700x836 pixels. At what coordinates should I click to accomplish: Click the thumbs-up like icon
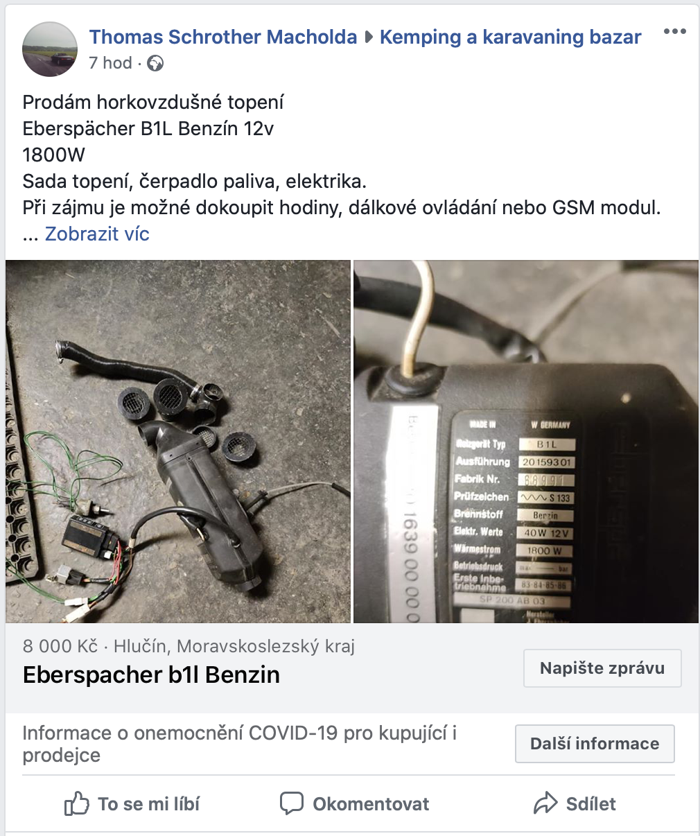(77, 803)
